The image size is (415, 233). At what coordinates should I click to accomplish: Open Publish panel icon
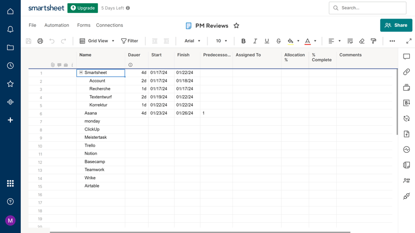pos(407,134)
